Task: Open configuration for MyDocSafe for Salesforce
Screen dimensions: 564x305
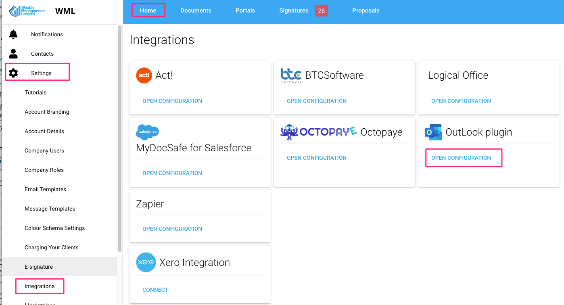Action: click(x=172, y=173)
